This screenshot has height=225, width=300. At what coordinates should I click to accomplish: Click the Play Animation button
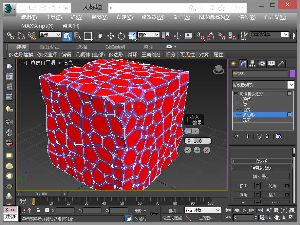pyautogui.click(x=244, y=210)
